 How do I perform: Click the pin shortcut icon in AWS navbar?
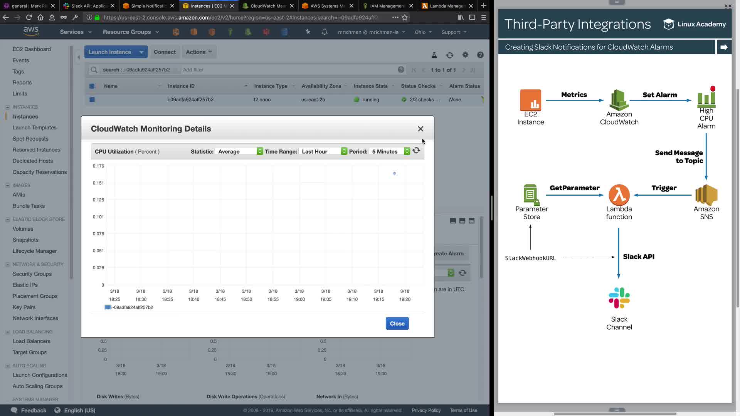[x=308, y=32]
